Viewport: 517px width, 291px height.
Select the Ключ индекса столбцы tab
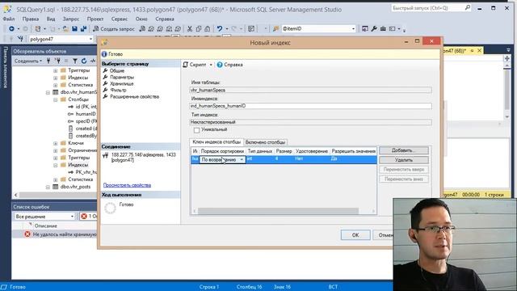point(216,142)
